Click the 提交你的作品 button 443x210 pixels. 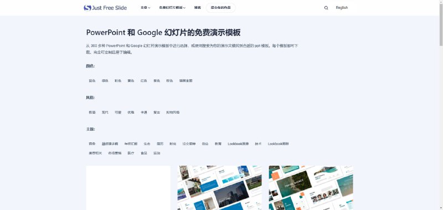point(220,8)
